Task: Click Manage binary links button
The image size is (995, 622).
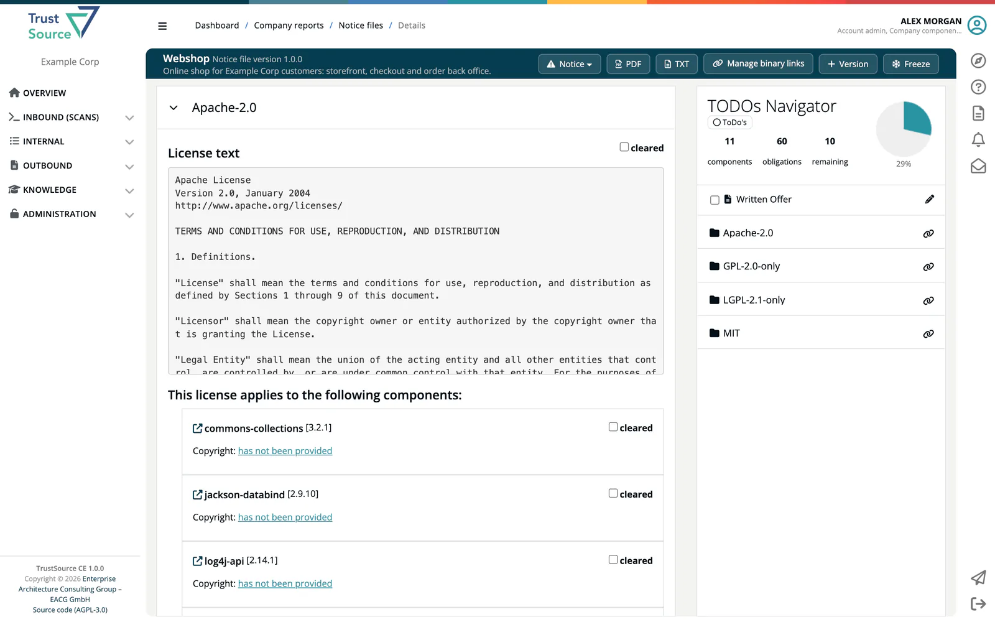Action: [758, 63]
